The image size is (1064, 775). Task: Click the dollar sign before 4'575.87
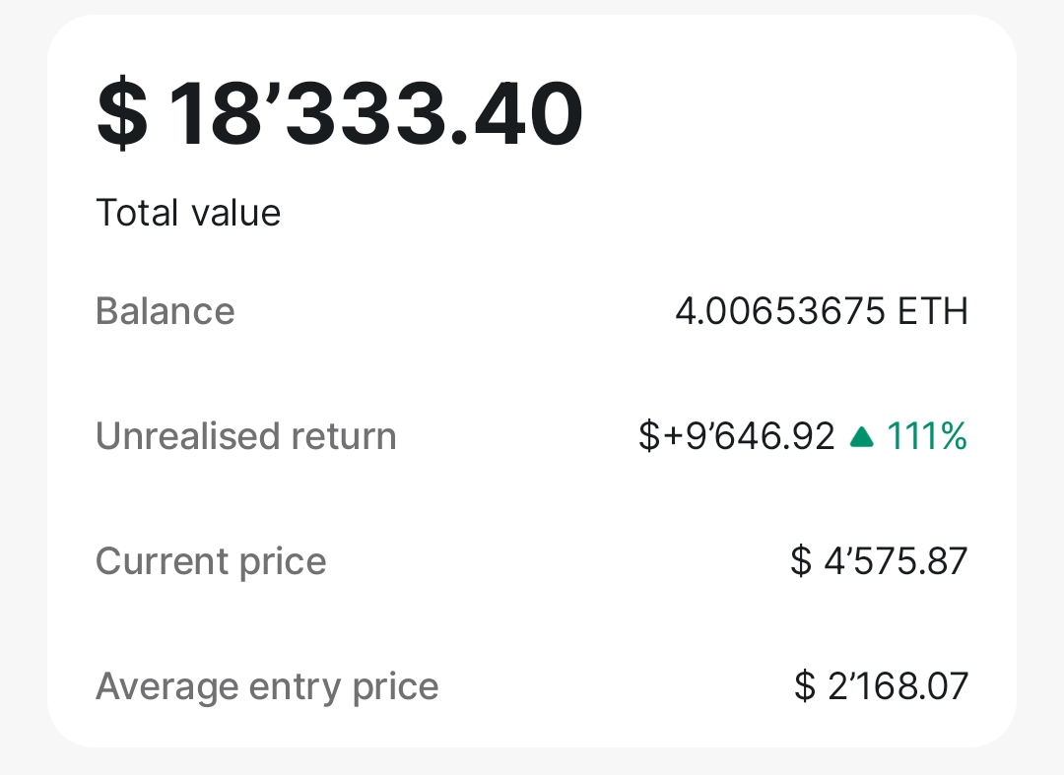click(x=801, y=561)
